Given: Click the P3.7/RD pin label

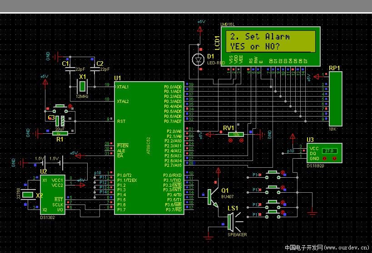Looking at the screenshot, I should [174, 209].
